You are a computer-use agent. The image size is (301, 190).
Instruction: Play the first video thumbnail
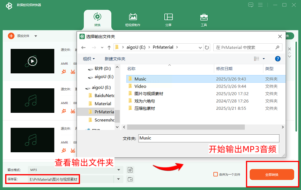pyautogui.click(x=32, y=61)
